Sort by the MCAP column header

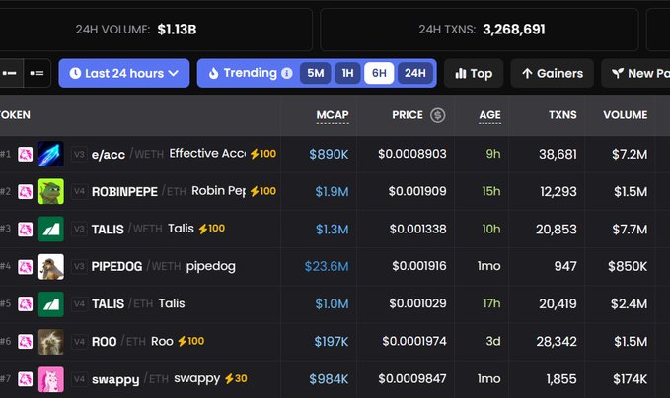coord(333,115)
